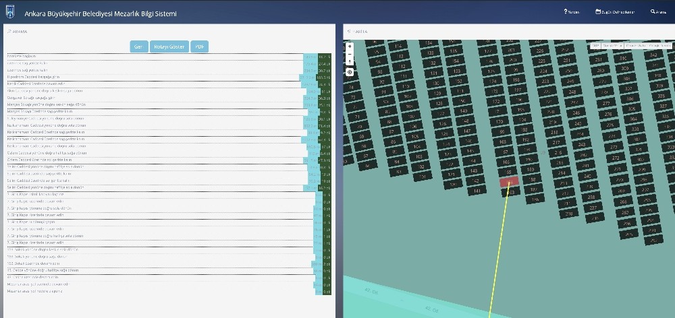675x318 pixels.
Task: Center map using the locate target icon
Action: [350, 72]
